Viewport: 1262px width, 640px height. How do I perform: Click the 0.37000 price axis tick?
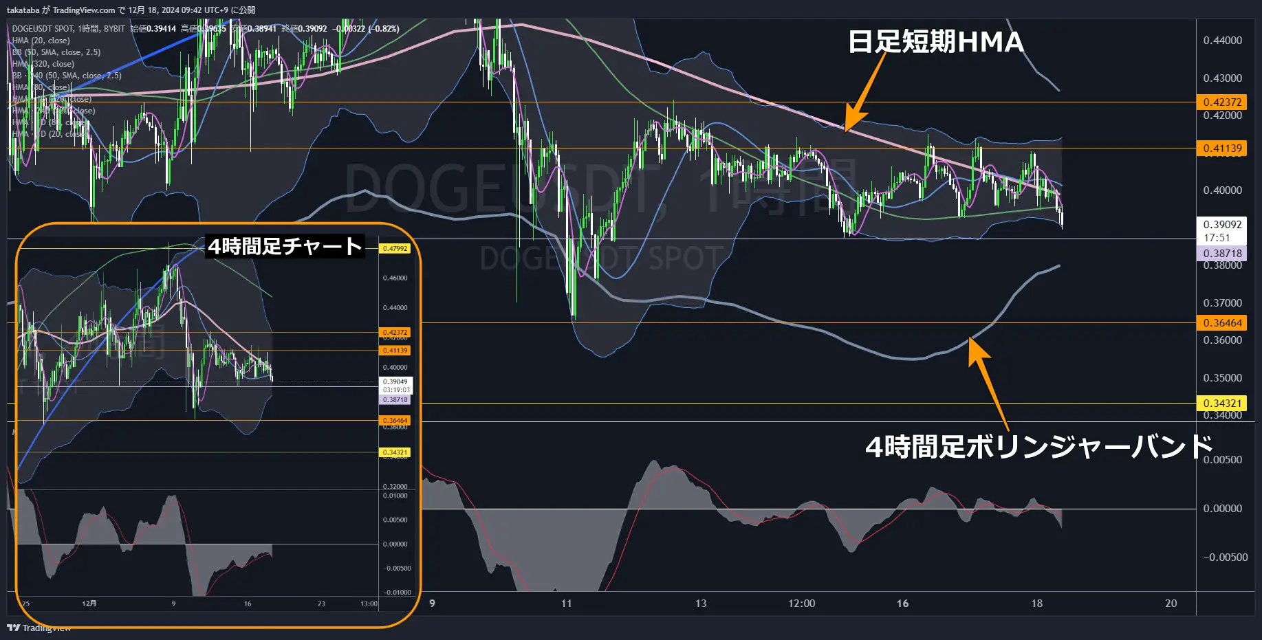point(1222,303)
